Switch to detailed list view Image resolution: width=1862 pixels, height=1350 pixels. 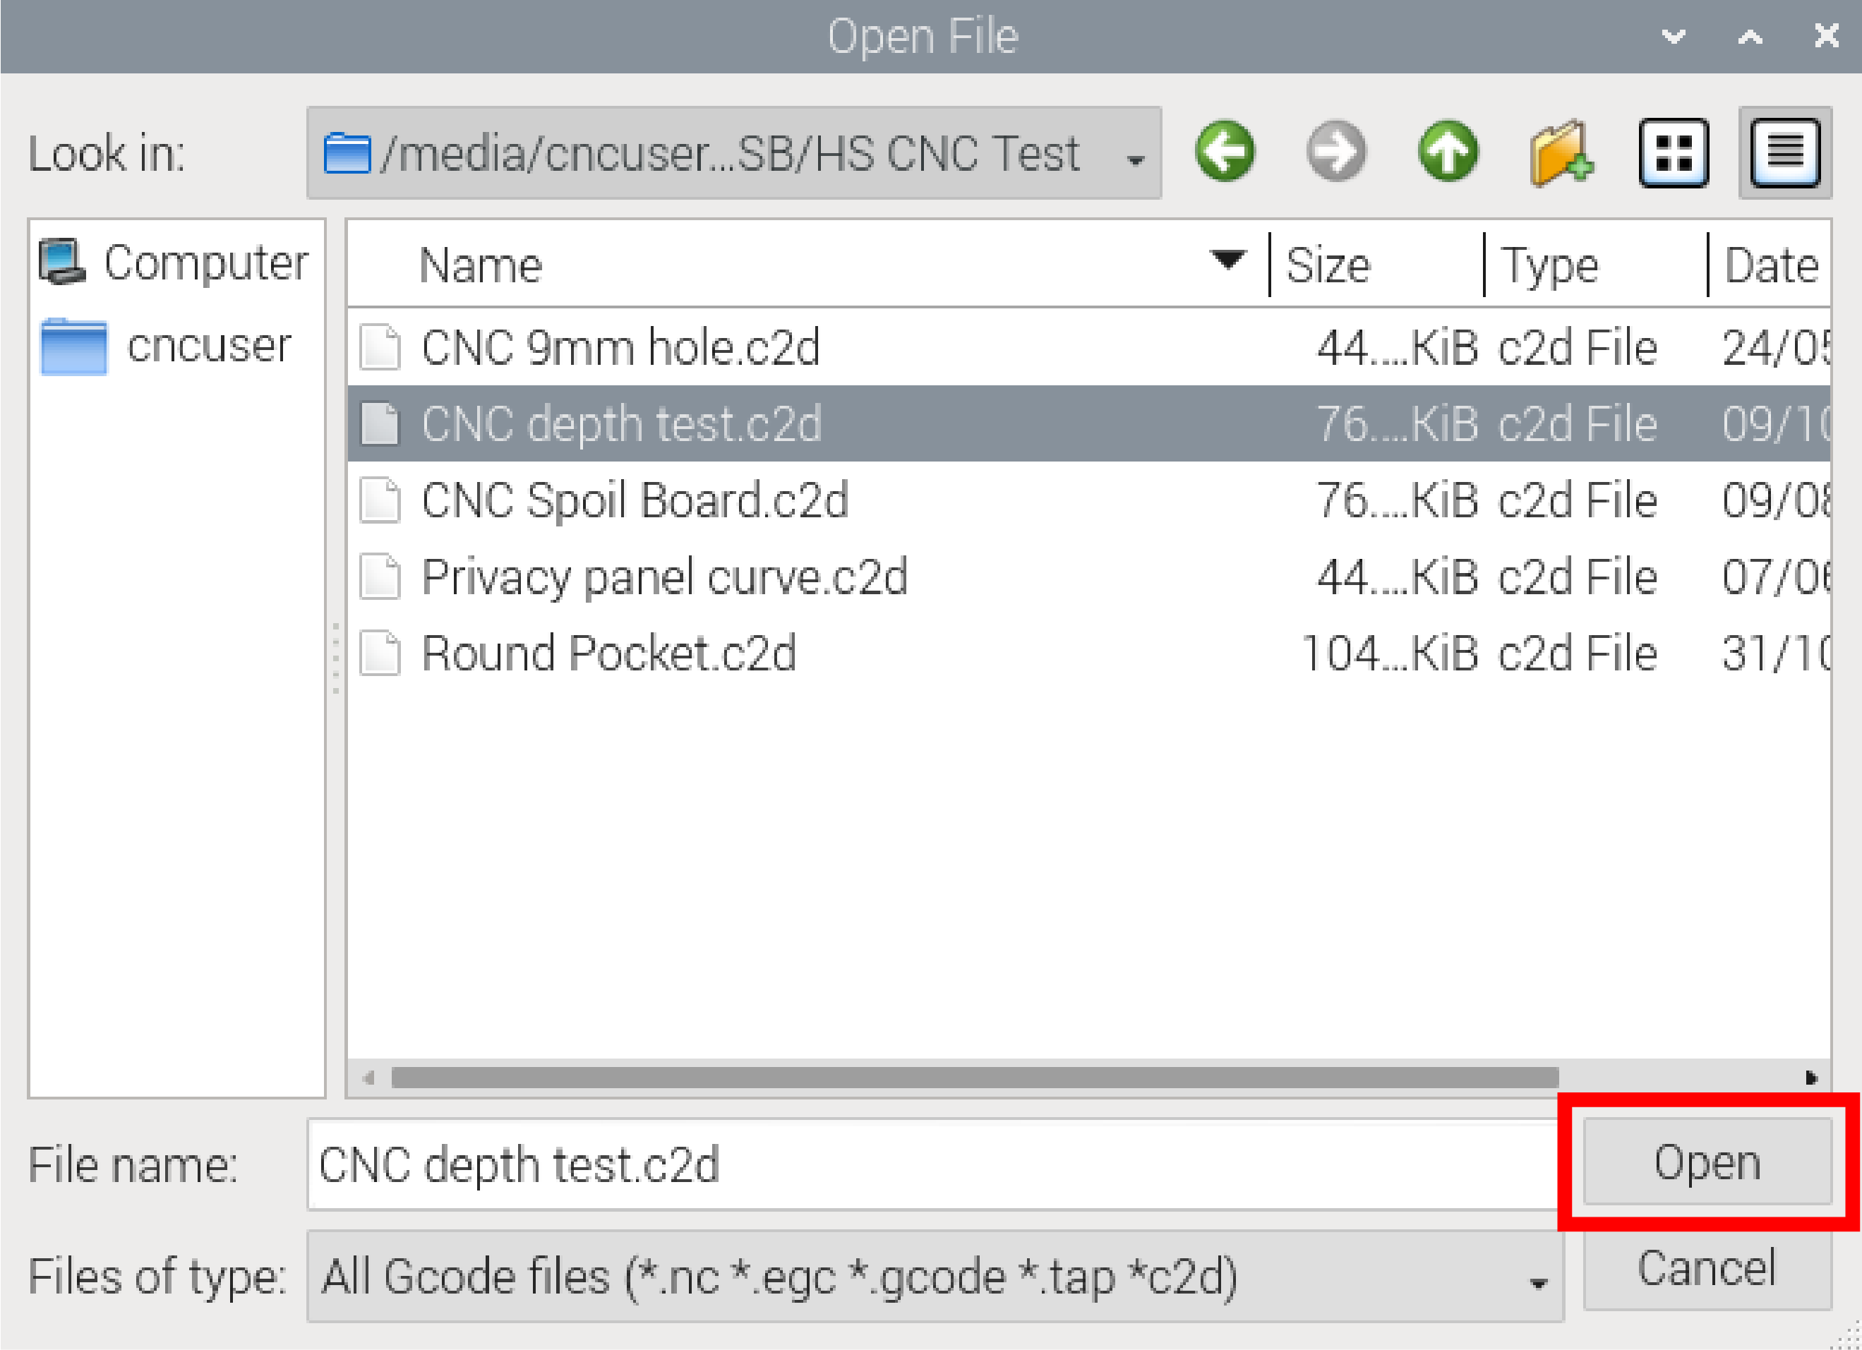(x=1785, y=152)
